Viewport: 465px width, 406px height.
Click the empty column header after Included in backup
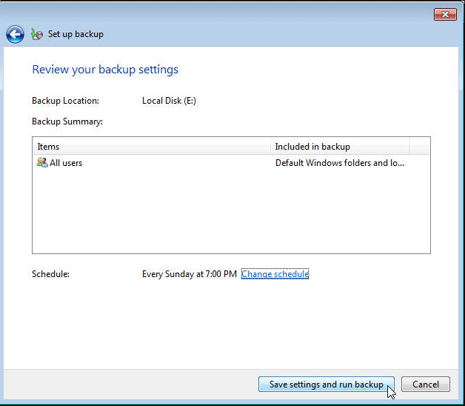(419, 147)
